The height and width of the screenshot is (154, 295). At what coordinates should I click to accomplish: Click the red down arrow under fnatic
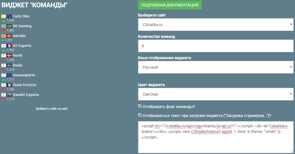(4, 70)
